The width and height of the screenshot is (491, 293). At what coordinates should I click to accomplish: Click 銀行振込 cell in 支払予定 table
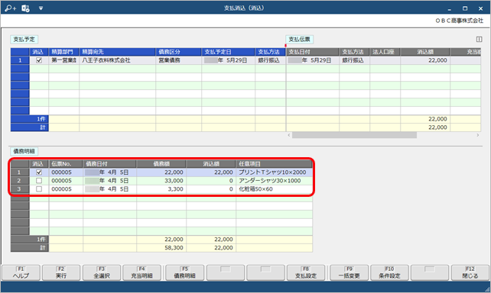click(x=270, y=60)
